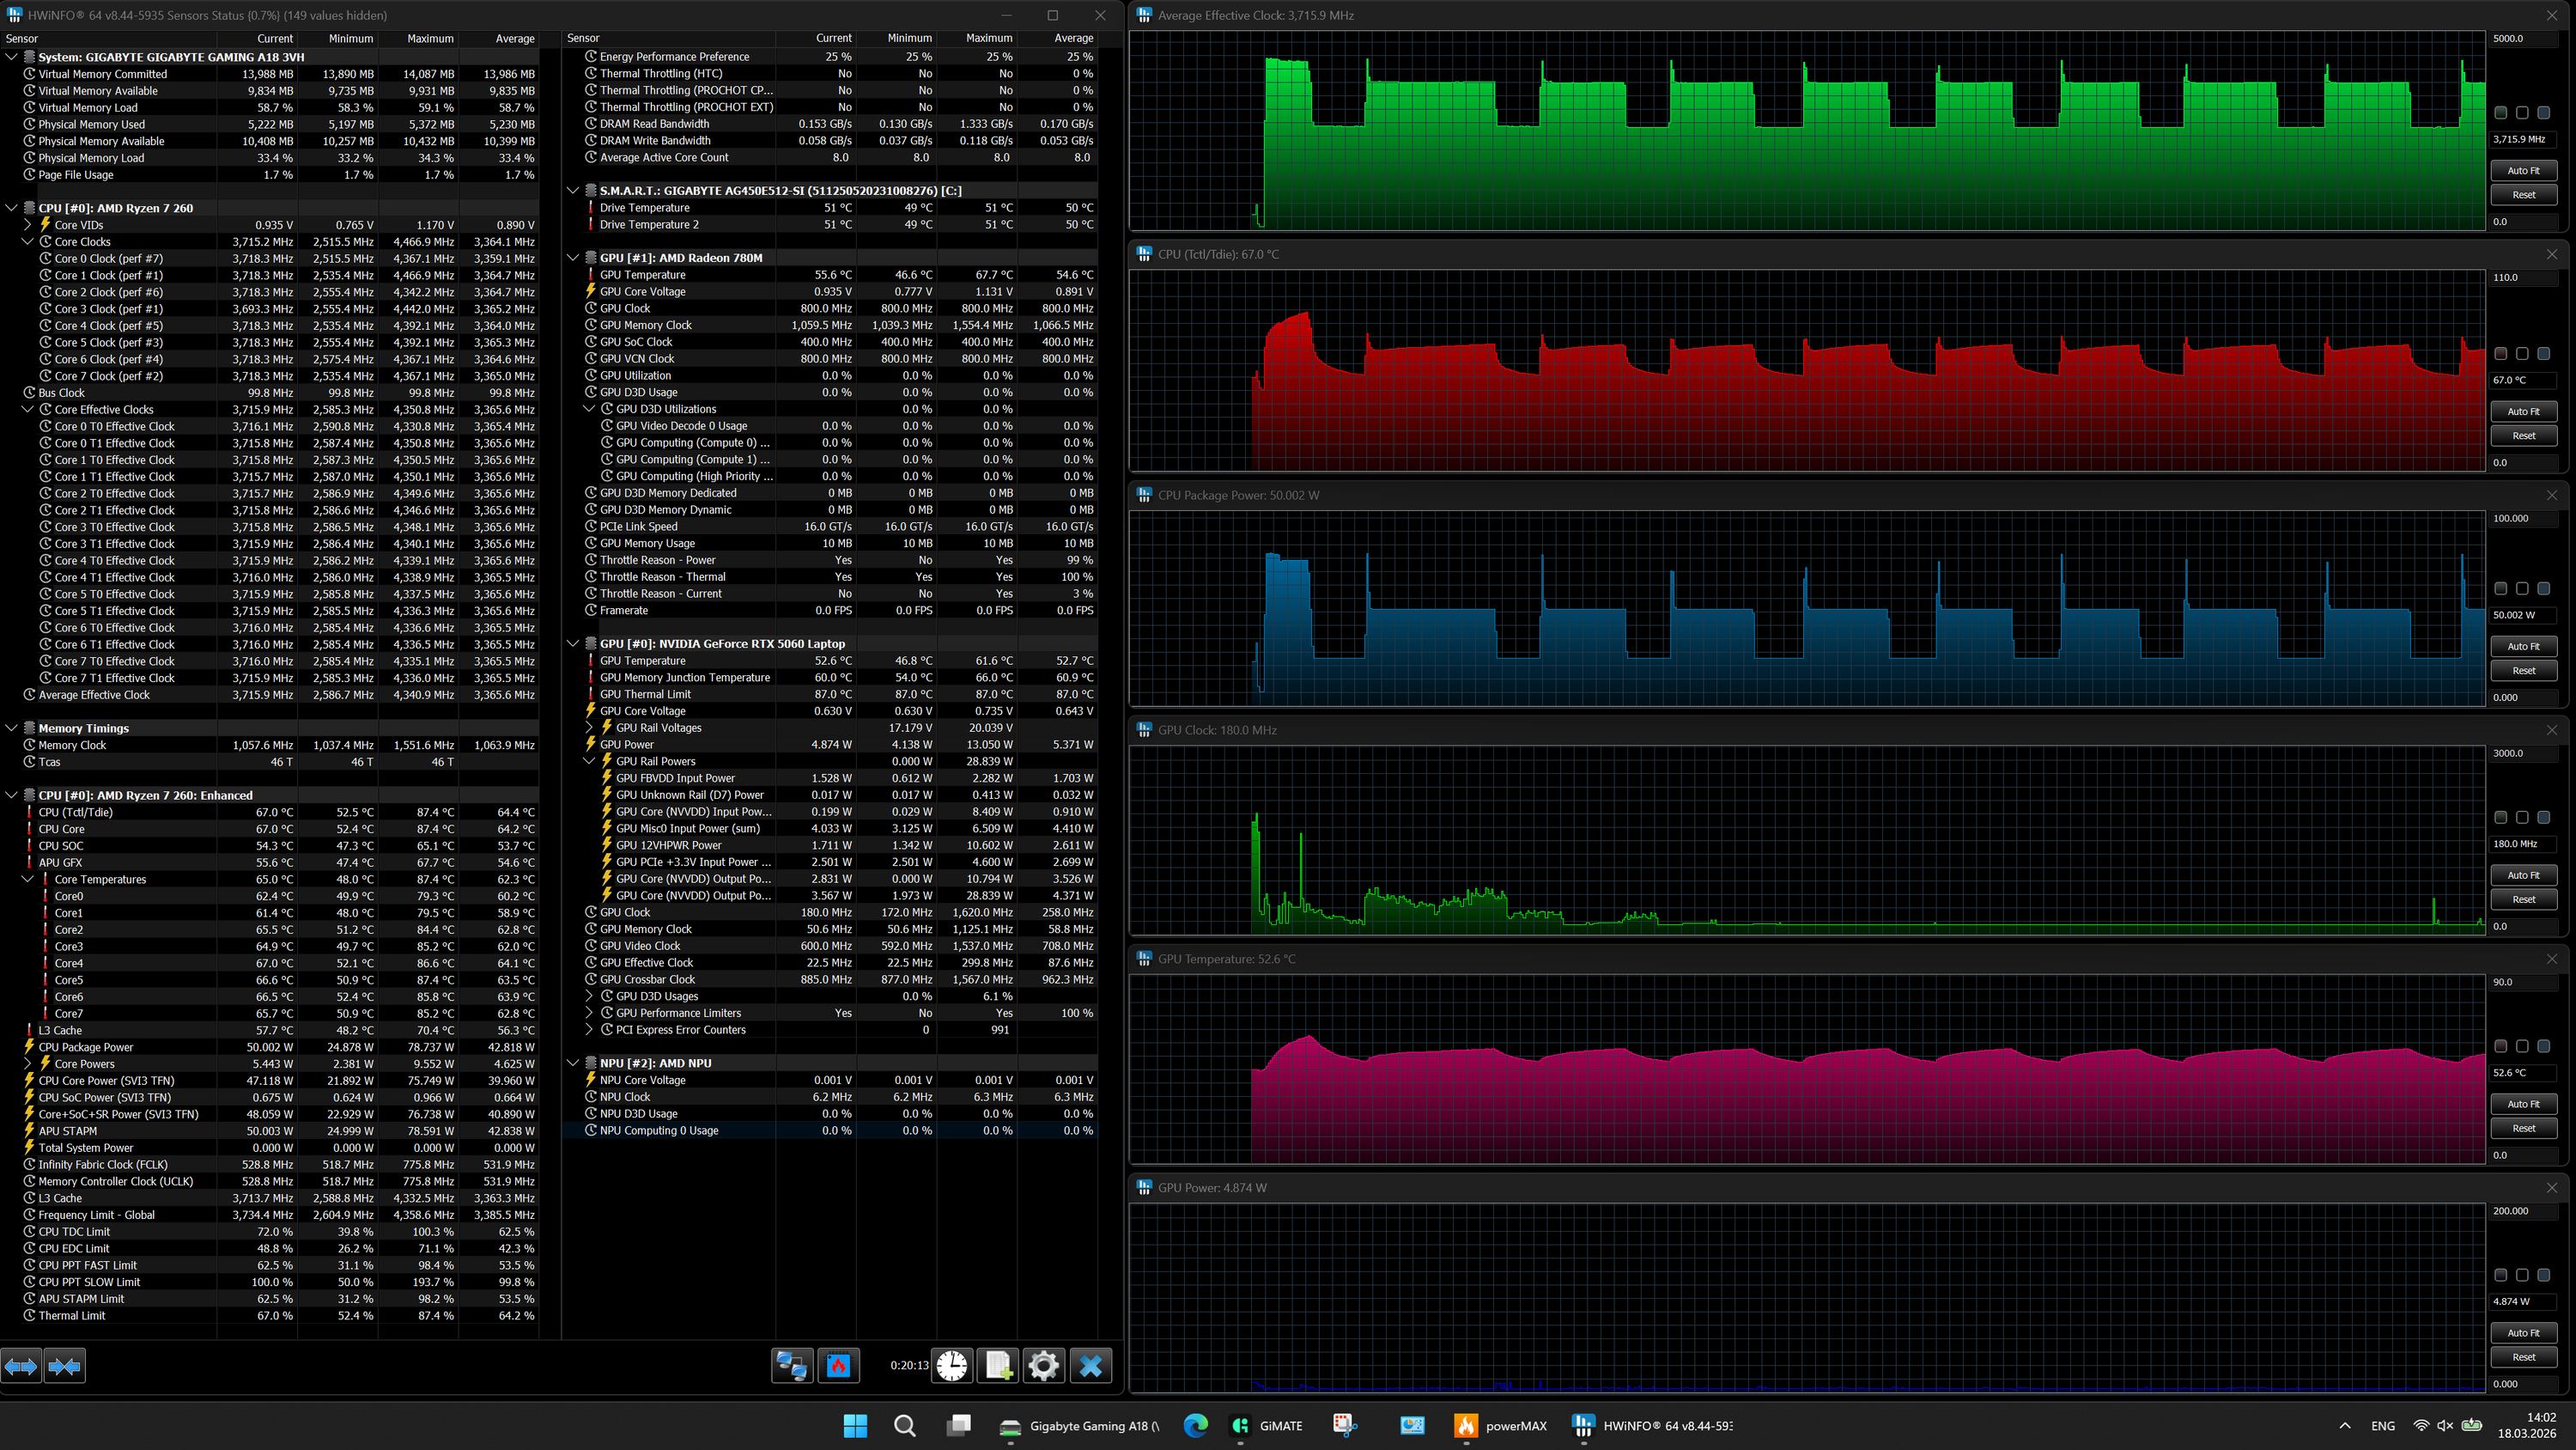Collapse the Memory Timings section
Screen dimensions: 2576x1450
[x=12, y=728]
